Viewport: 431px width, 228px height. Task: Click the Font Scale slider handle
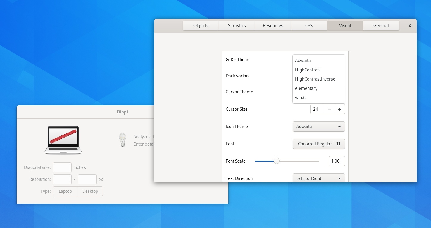[x=277, y=161]
